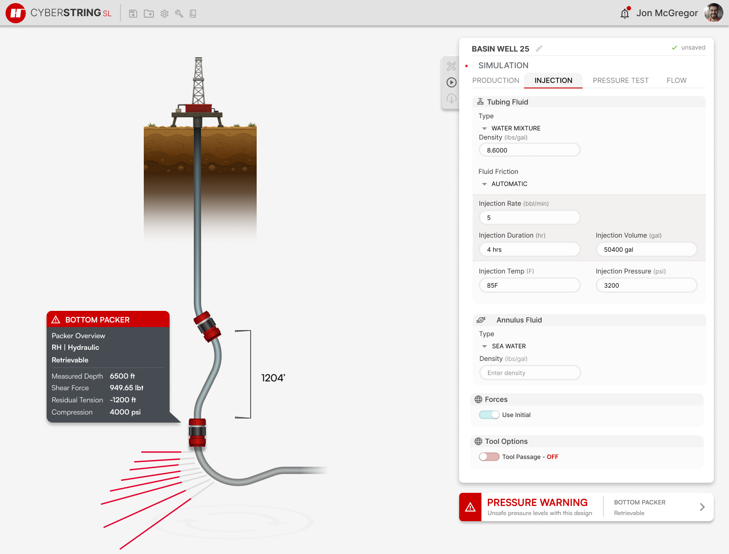Switch to the PRODUCTION tab
The height and width of the screenshot is (554, 729).
click(x=496, y=80)
